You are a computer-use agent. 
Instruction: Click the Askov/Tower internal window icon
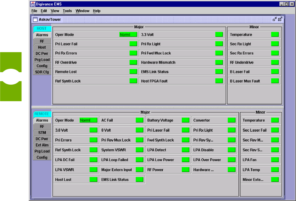pos(35,19)
